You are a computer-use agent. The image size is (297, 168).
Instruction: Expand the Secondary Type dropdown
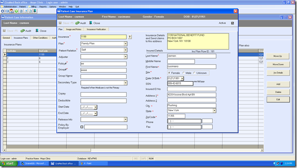tap(125, 83)
